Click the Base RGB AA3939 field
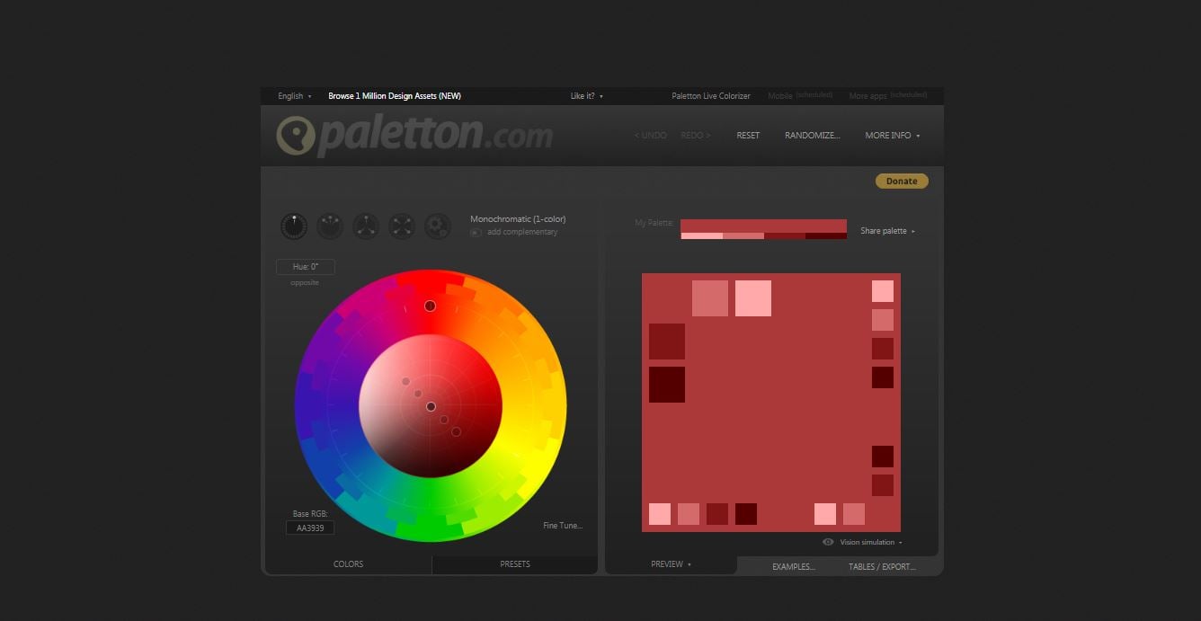Viewport: 1201px width, 621px height. (x=310, y=528)
